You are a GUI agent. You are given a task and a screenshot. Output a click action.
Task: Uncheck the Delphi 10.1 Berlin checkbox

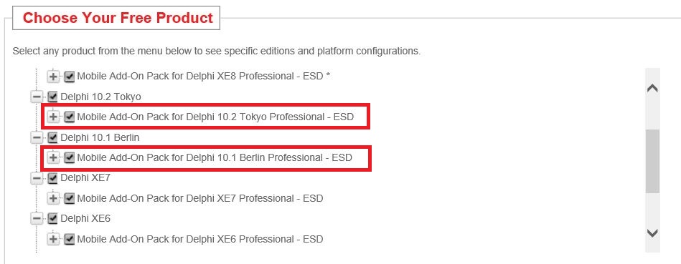click(x=52, y=137)
